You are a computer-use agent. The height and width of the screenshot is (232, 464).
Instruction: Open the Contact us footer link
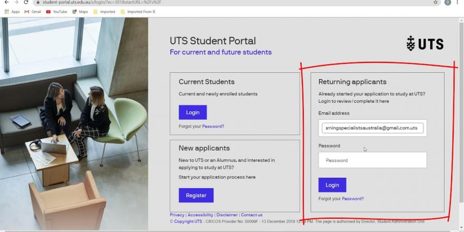252,215
